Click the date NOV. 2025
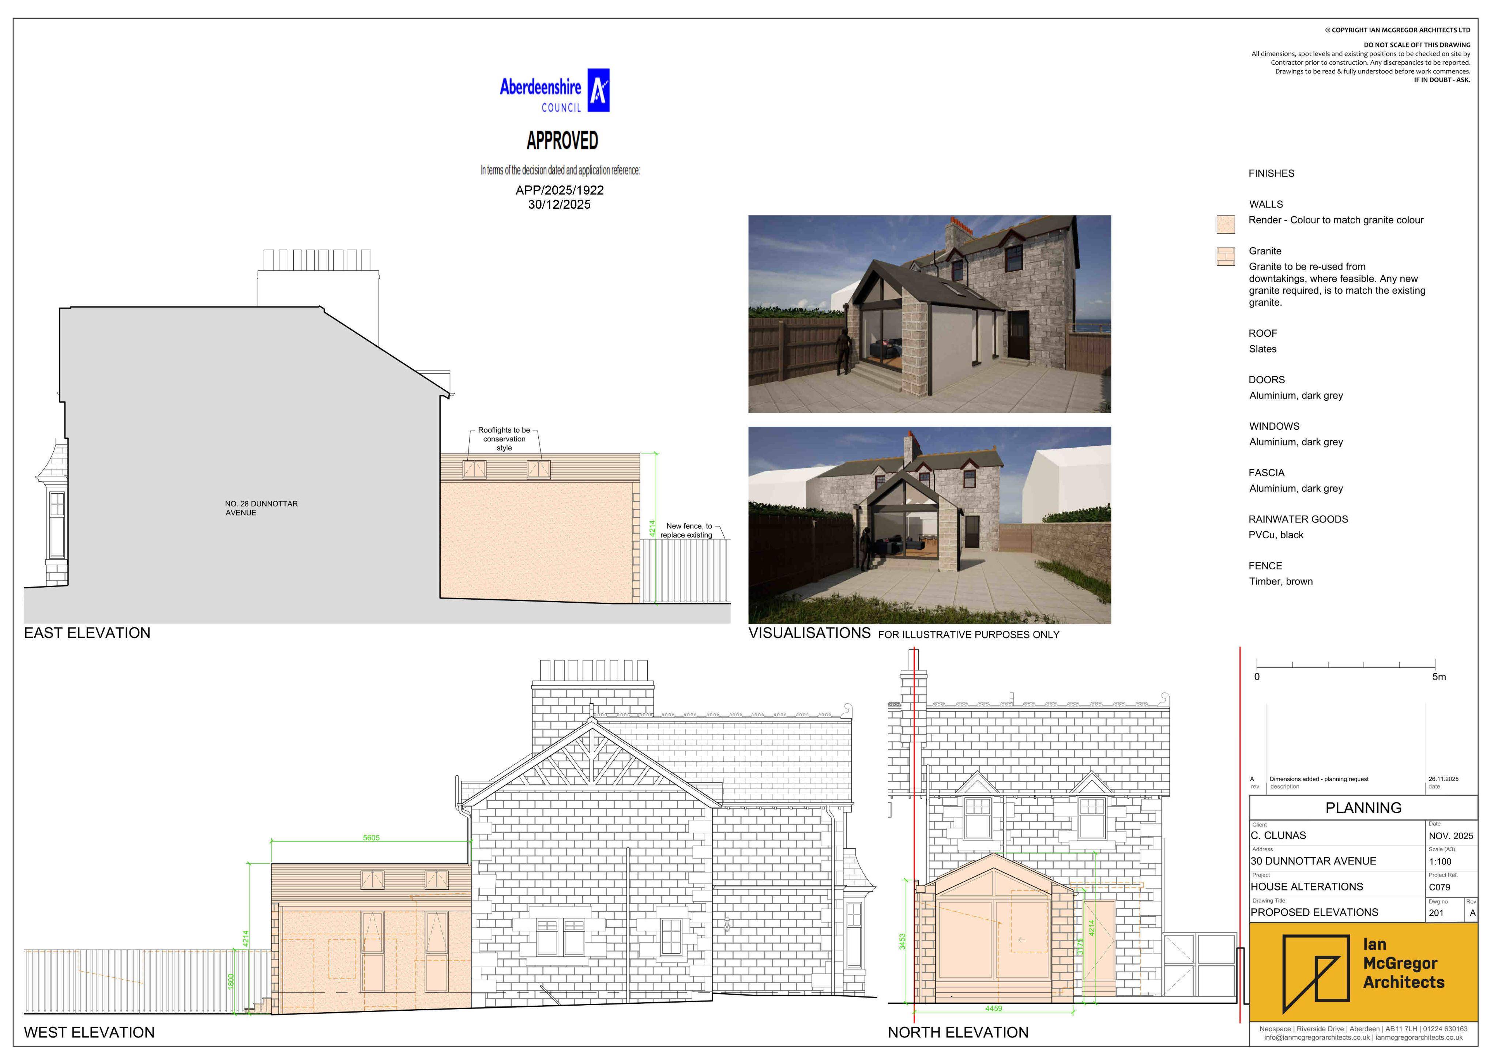This screenshot has height=1059, width=1498. (1450, 836)
